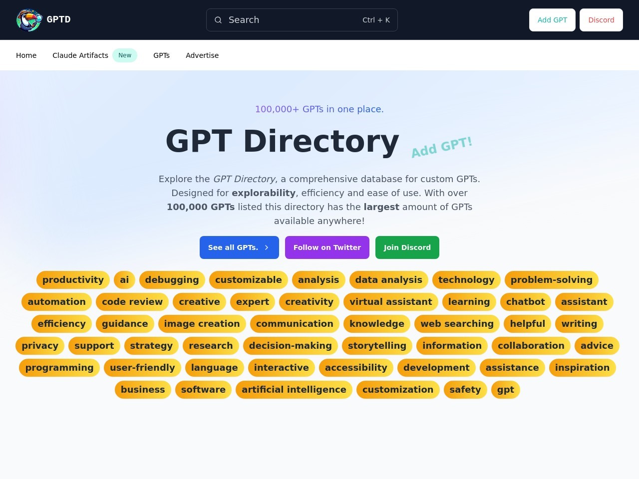Open the data analysis tag

coord(389,280)
